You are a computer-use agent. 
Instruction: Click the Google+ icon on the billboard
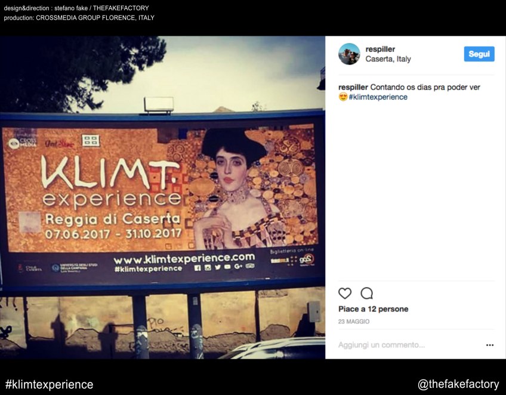coord(238,266)
